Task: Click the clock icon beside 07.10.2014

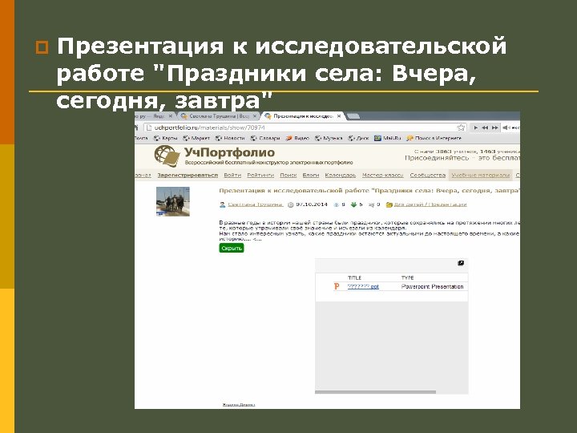Action: pyautogui.click(x=290, y=204)
